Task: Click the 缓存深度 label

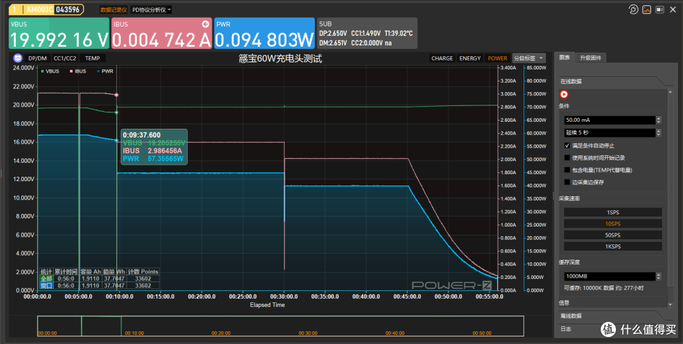Action: pyautogui.click(x=569, y=262)
